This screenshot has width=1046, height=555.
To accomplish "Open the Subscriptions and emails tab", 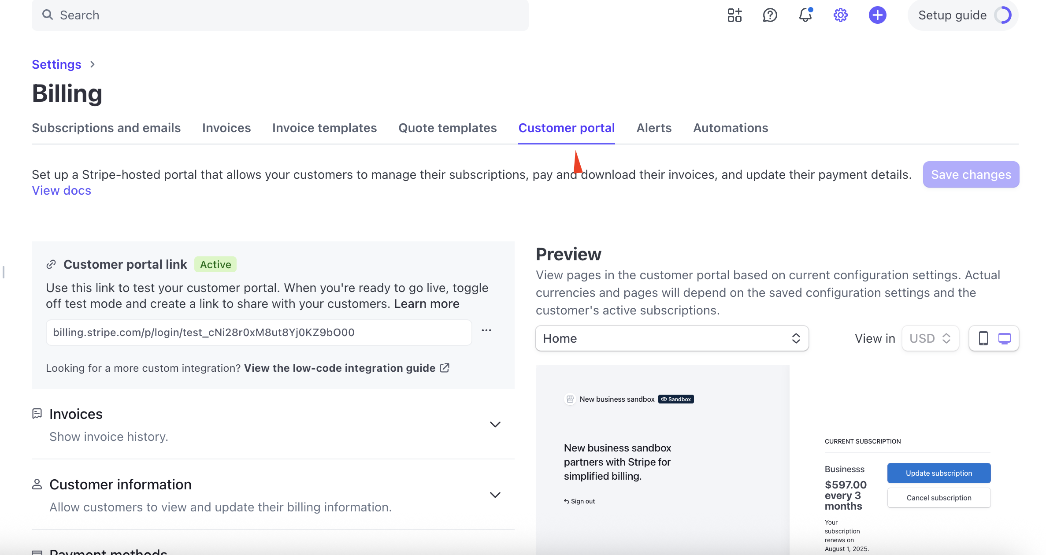I will click(x=106, y=128).
